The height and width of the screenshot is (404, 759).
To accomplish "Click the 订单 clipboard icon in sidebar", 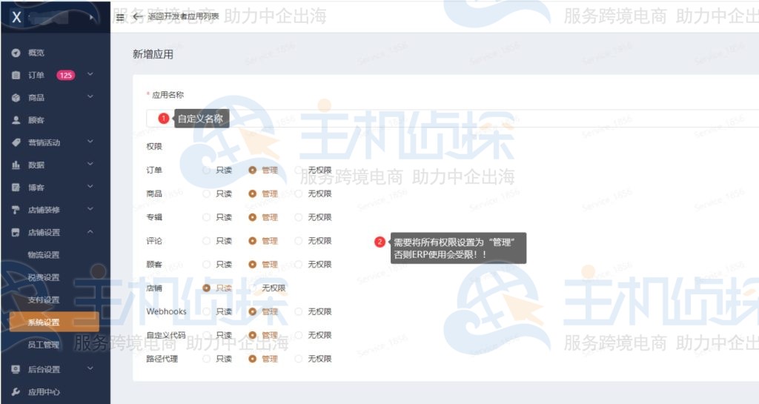I will tap(16, 75).
